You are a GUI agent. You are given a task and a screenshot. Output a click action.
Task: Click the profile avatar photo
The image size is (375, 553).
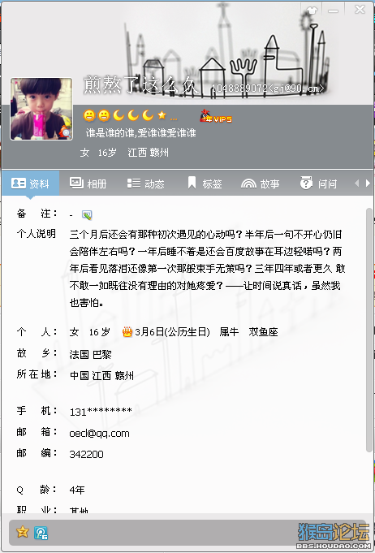[41, 109]
